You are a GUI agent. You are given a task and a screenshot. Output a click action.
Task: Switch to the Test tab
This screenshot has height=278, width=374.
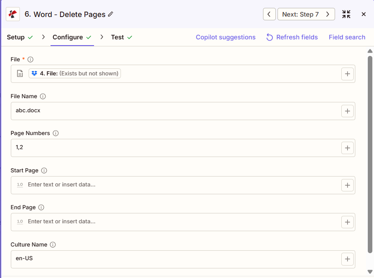(x=121, y=37)
